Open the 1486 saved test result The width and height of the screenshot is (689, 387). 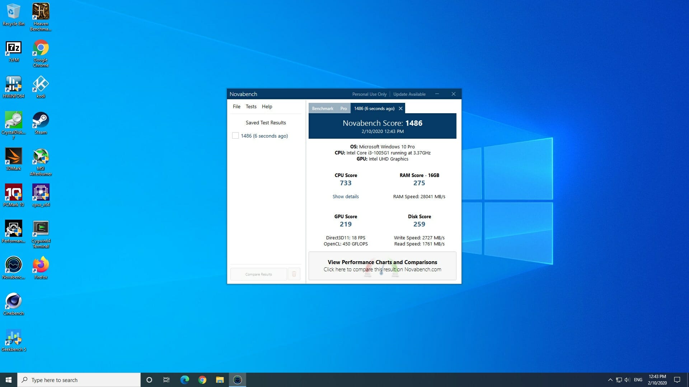pos(264,136)
